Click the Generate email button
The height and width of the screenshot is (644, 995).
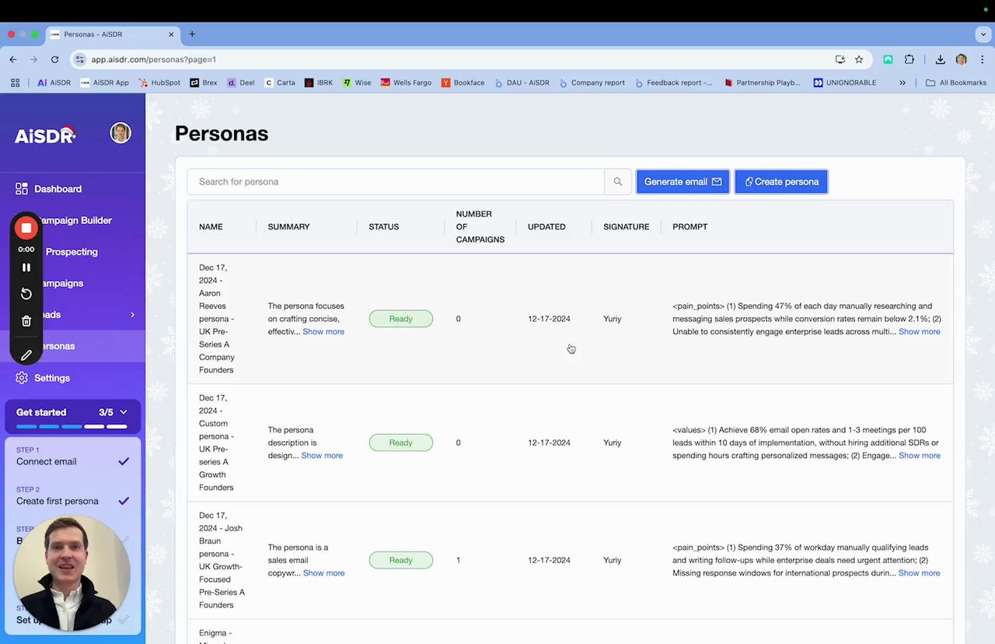click(683, 182)
